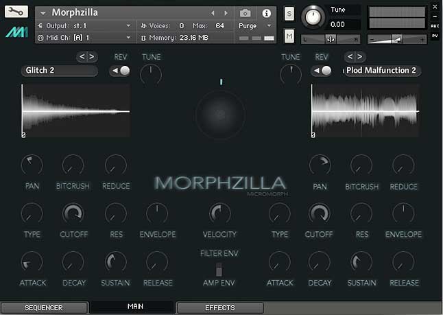This screenshot has height=315, width=443.
Task: Click the right layer REDUCE knob
Action: point(403,165)
